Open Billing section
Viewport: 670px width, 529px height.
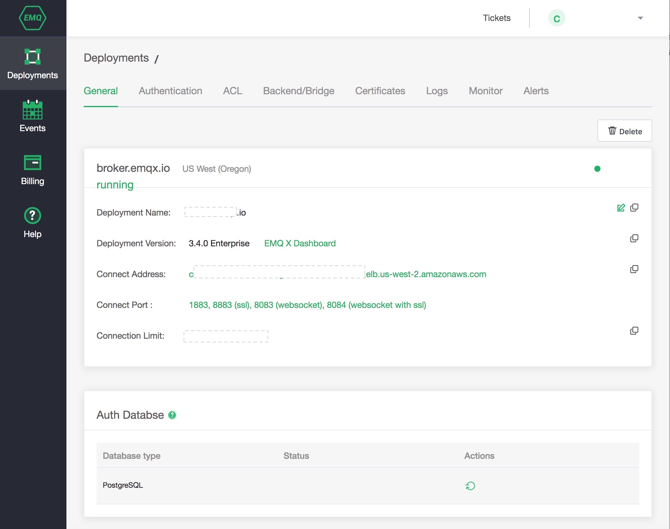tap(32, 170)
